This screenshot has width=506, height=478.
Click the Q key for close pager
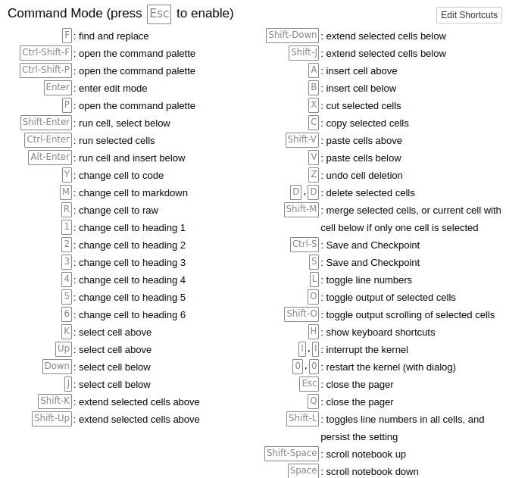313,401
